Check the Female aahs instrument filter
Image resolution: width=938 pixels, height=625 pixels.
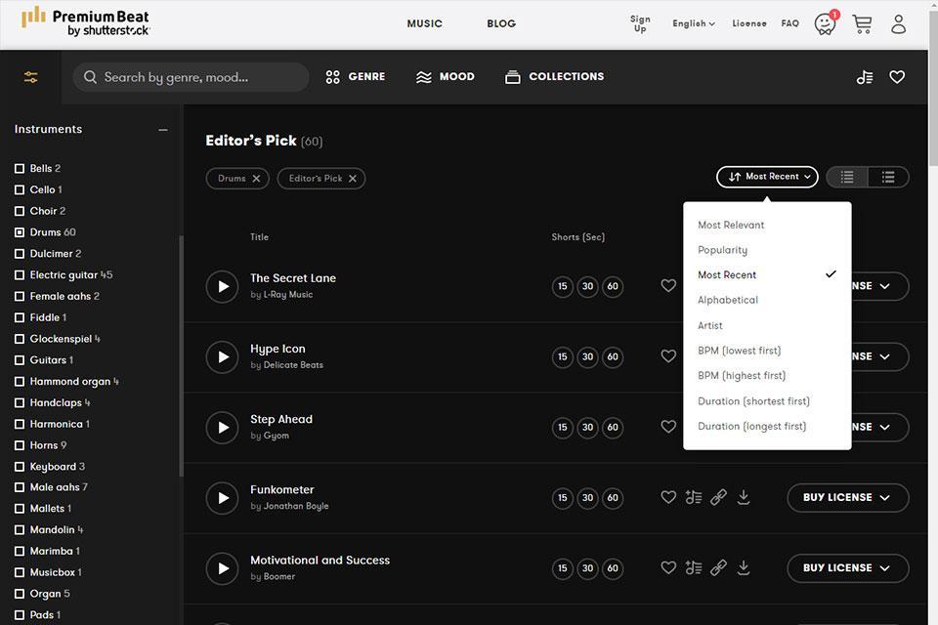click(20, 297)
